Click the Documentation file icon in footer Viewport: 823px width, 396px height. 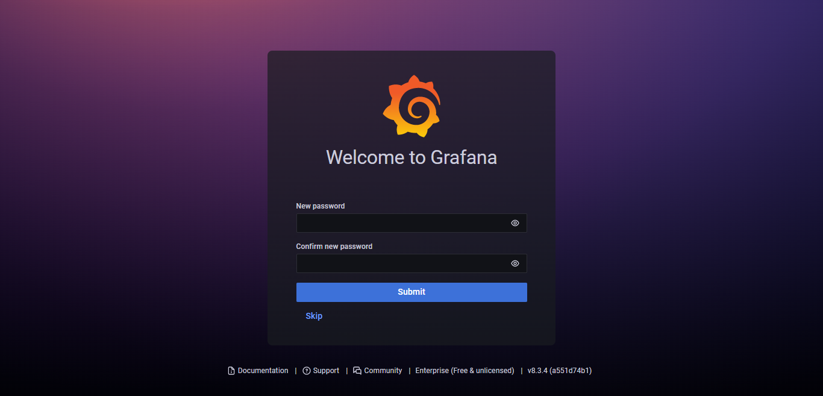[231, 371]
